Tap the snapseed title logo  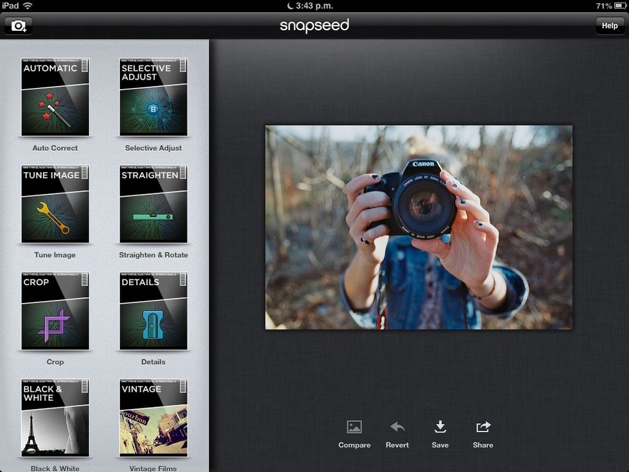[x=314, y=26]
